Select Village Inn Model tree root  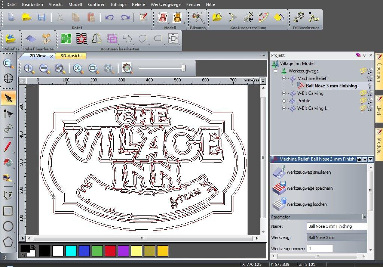click(297, 63)
